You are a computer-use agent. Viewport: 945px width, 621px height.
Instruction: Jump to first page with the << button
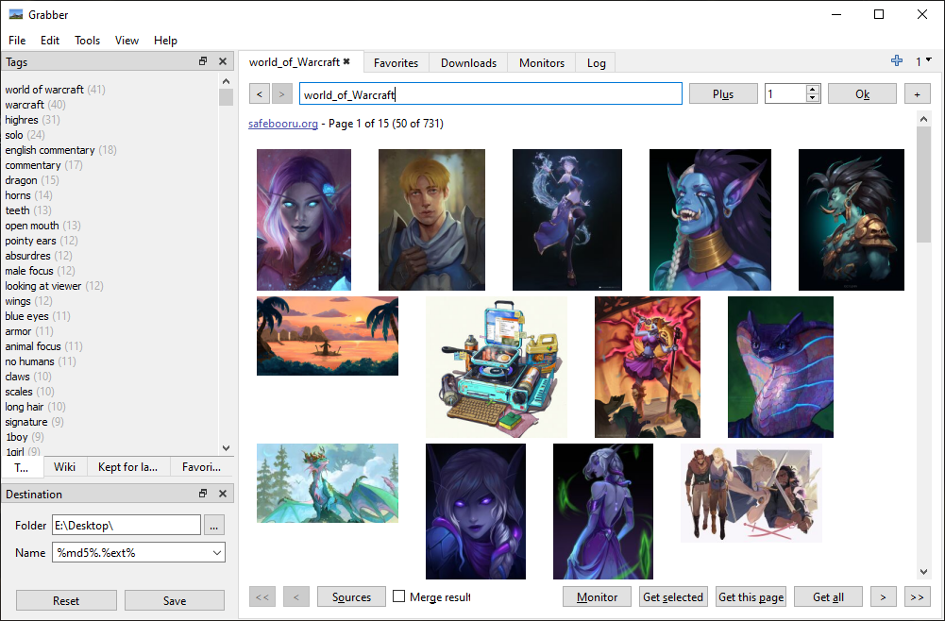[x=262, y=596]
